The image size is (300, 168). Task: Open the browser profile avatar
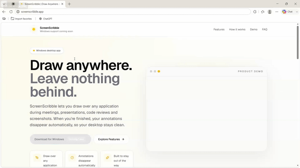270,12
